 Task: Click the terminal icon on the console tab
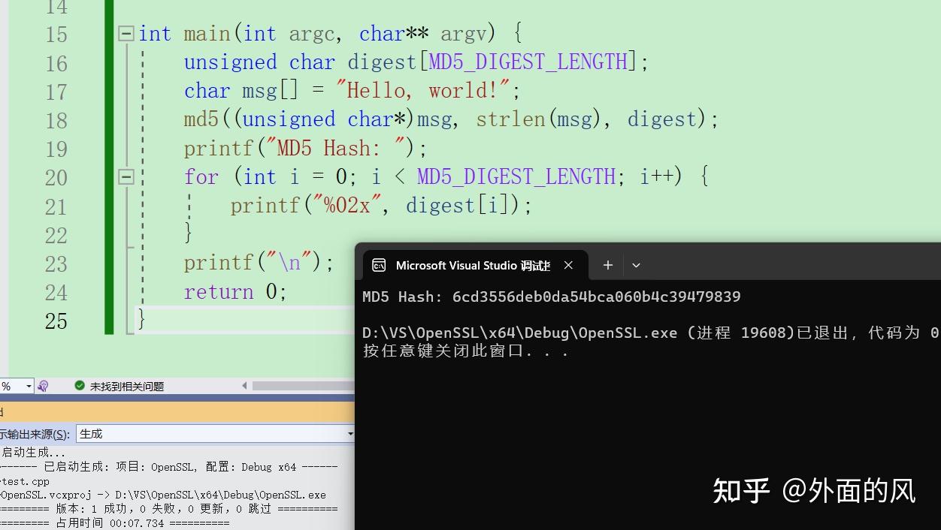380,265
